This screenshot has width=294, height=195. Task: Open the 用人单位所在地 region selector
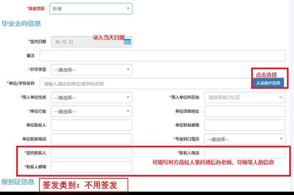click(245, 97)
